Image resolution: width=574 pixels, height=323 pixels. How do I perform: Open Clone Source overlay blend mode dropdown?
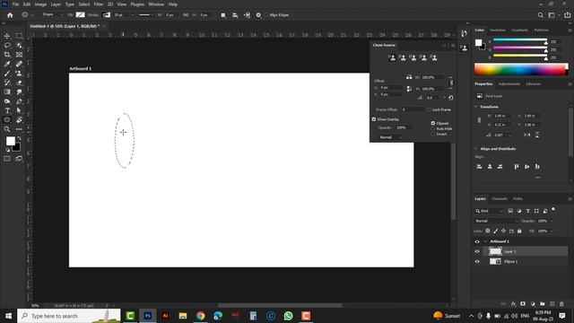[x=390, y=137]
